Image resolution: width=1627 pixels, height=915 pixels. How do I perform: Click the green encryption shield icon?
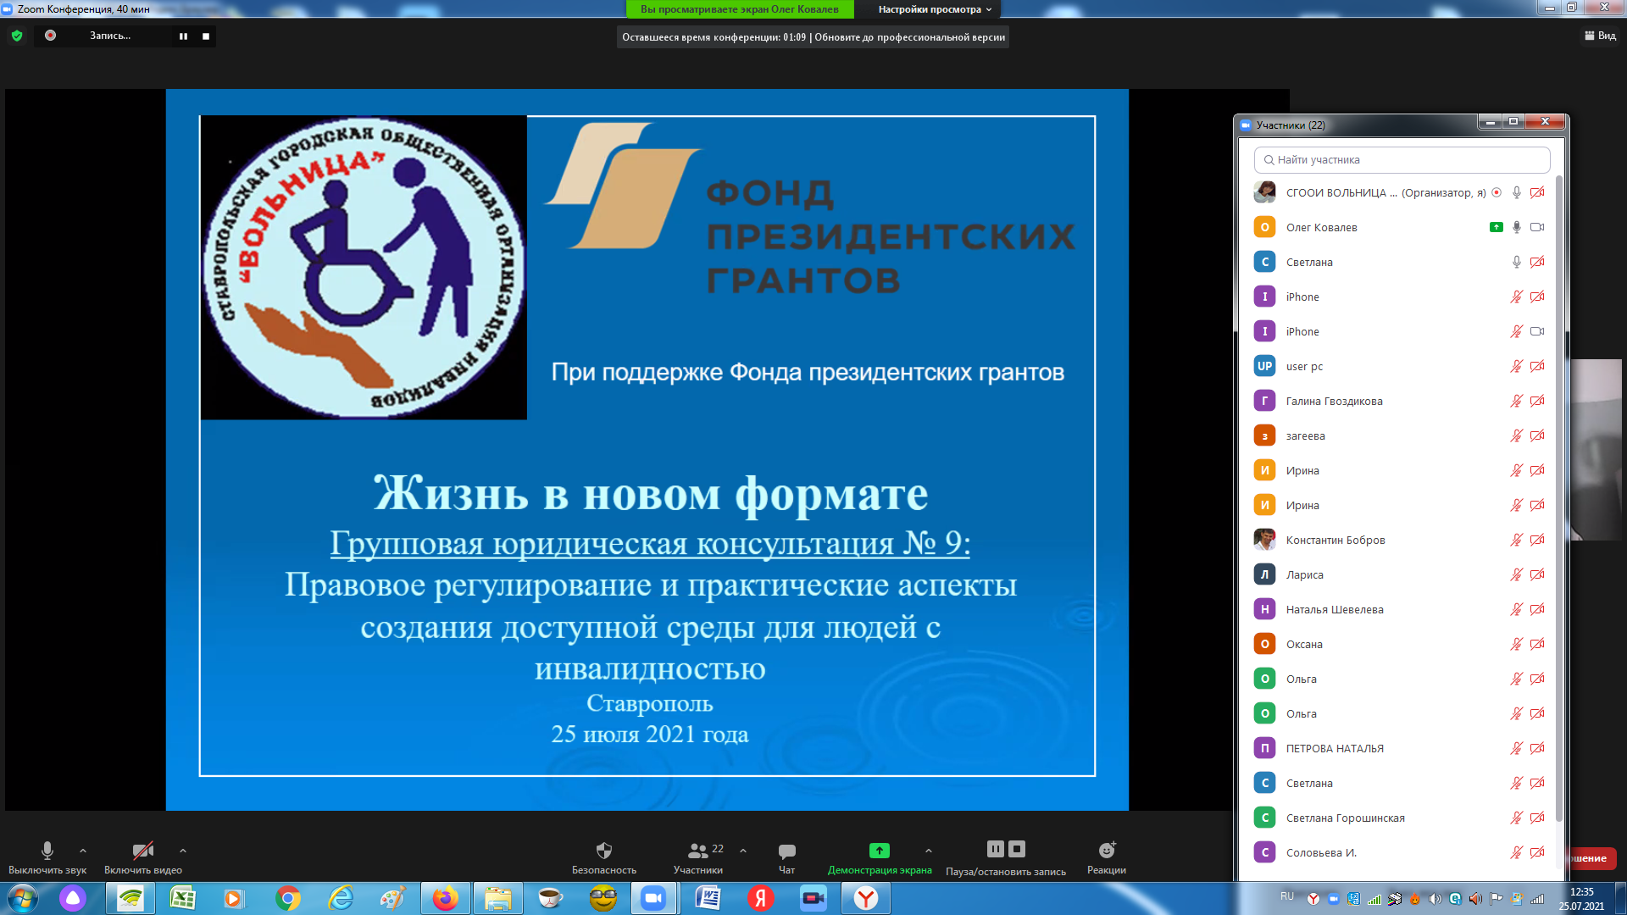(17, 36)
